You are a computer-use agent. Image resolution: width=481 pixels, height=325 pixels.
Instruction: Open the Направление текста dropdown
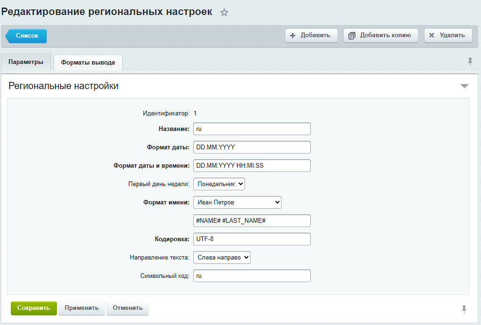tap(222, 258)
